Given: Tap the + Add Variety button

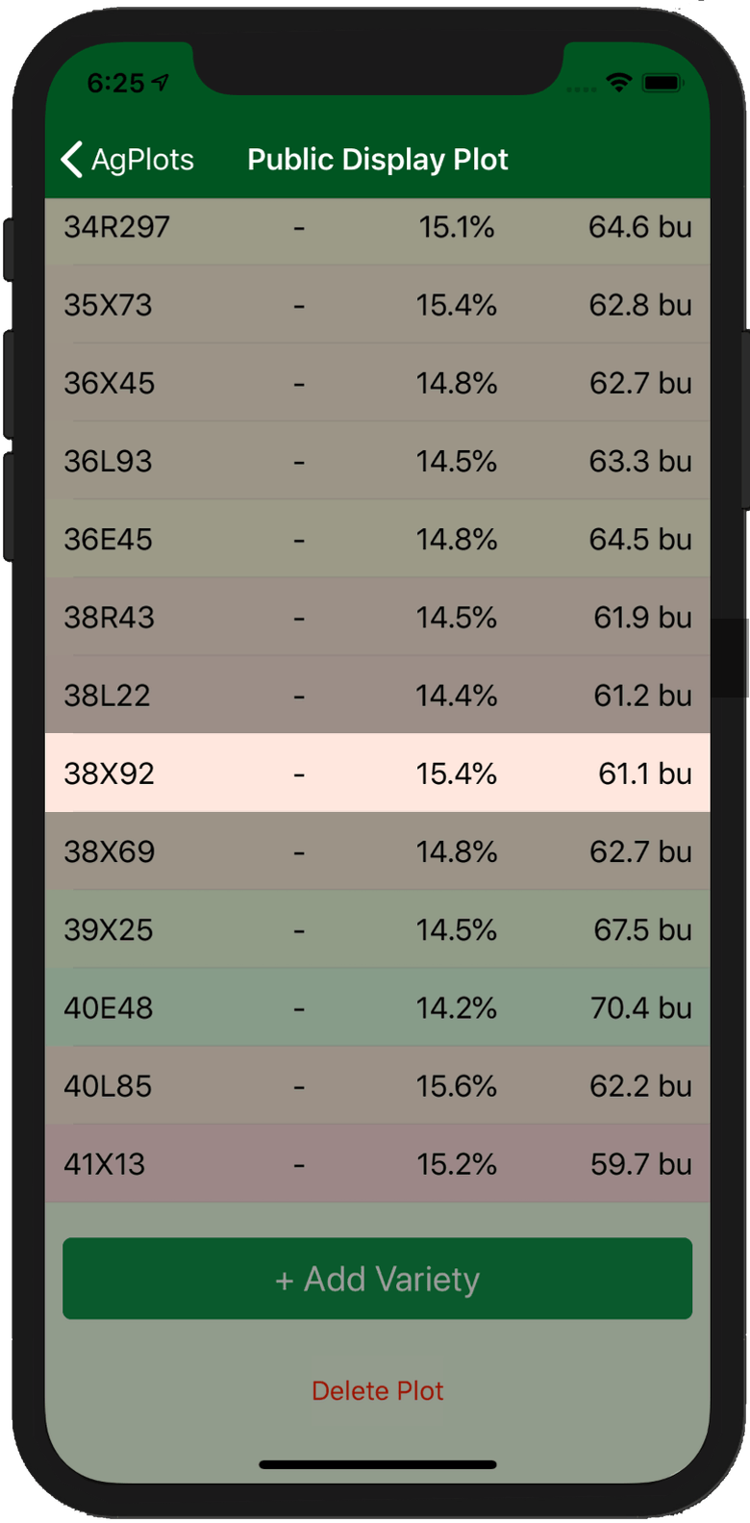Looking at the screenshot, I should [x=378, y=1279].
